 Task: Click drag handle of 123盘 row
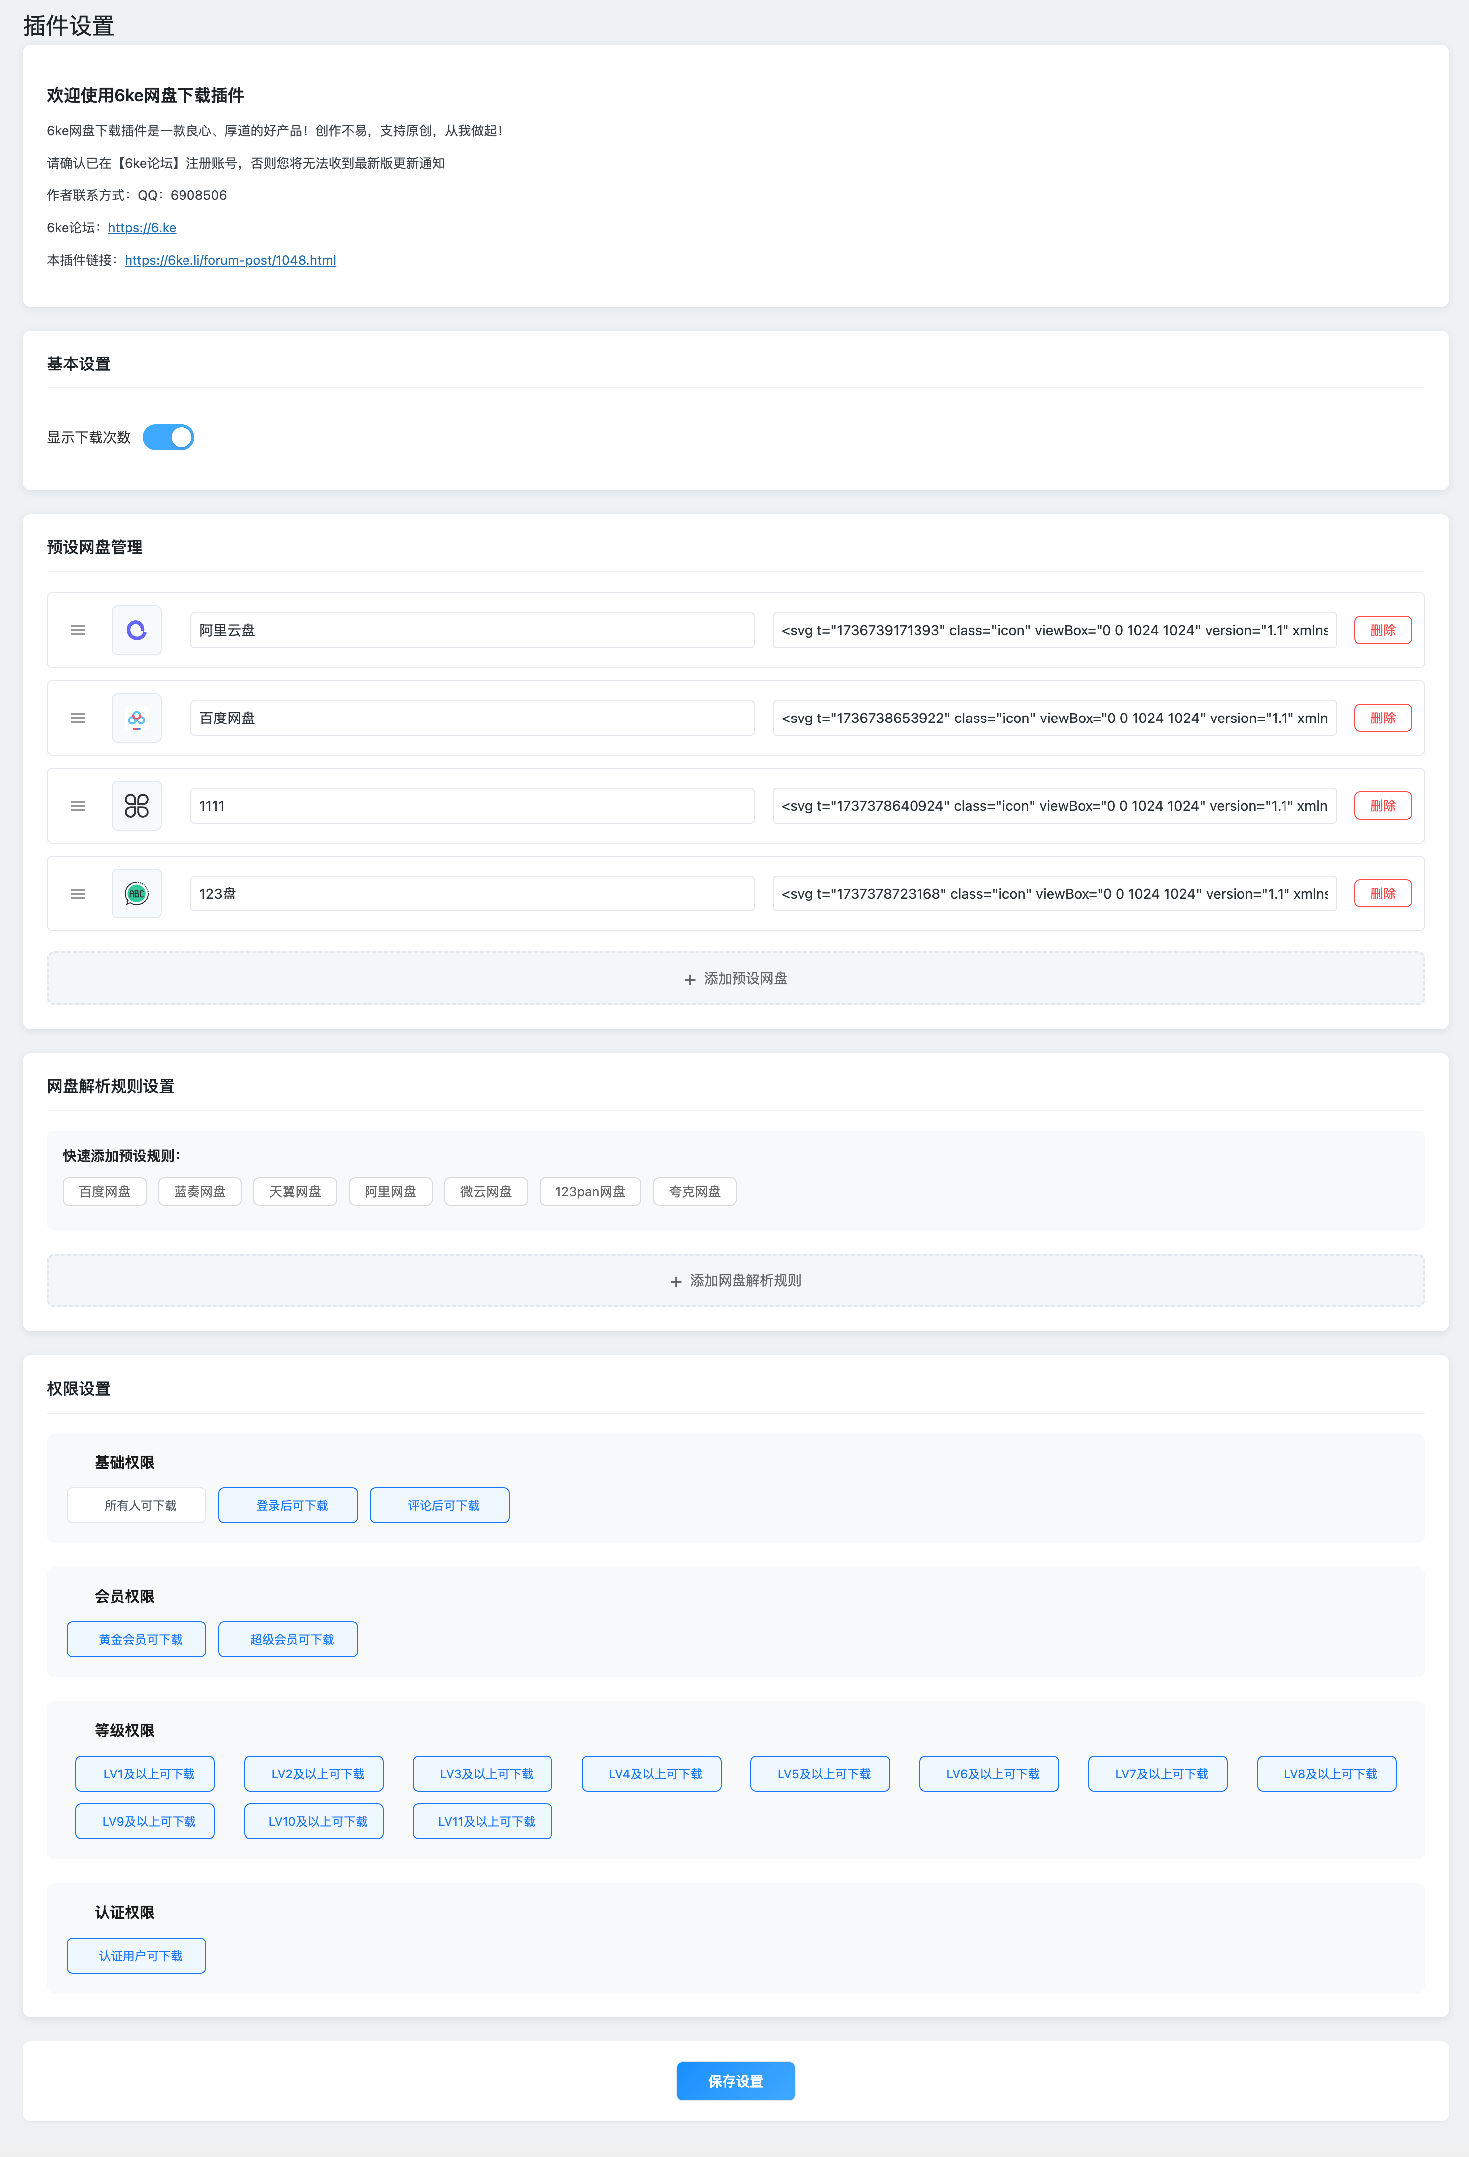pyautogui.click(x=78, y=894)
